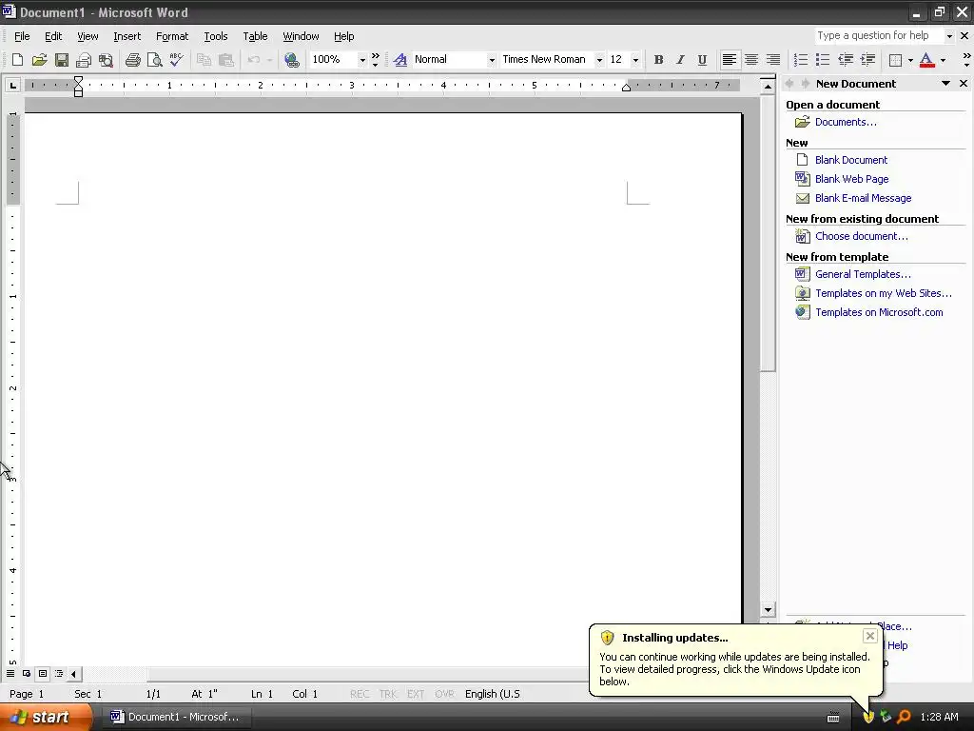Screen dimensions: 974x731
Task: Open General Templates... link
Action: [863, 274]
